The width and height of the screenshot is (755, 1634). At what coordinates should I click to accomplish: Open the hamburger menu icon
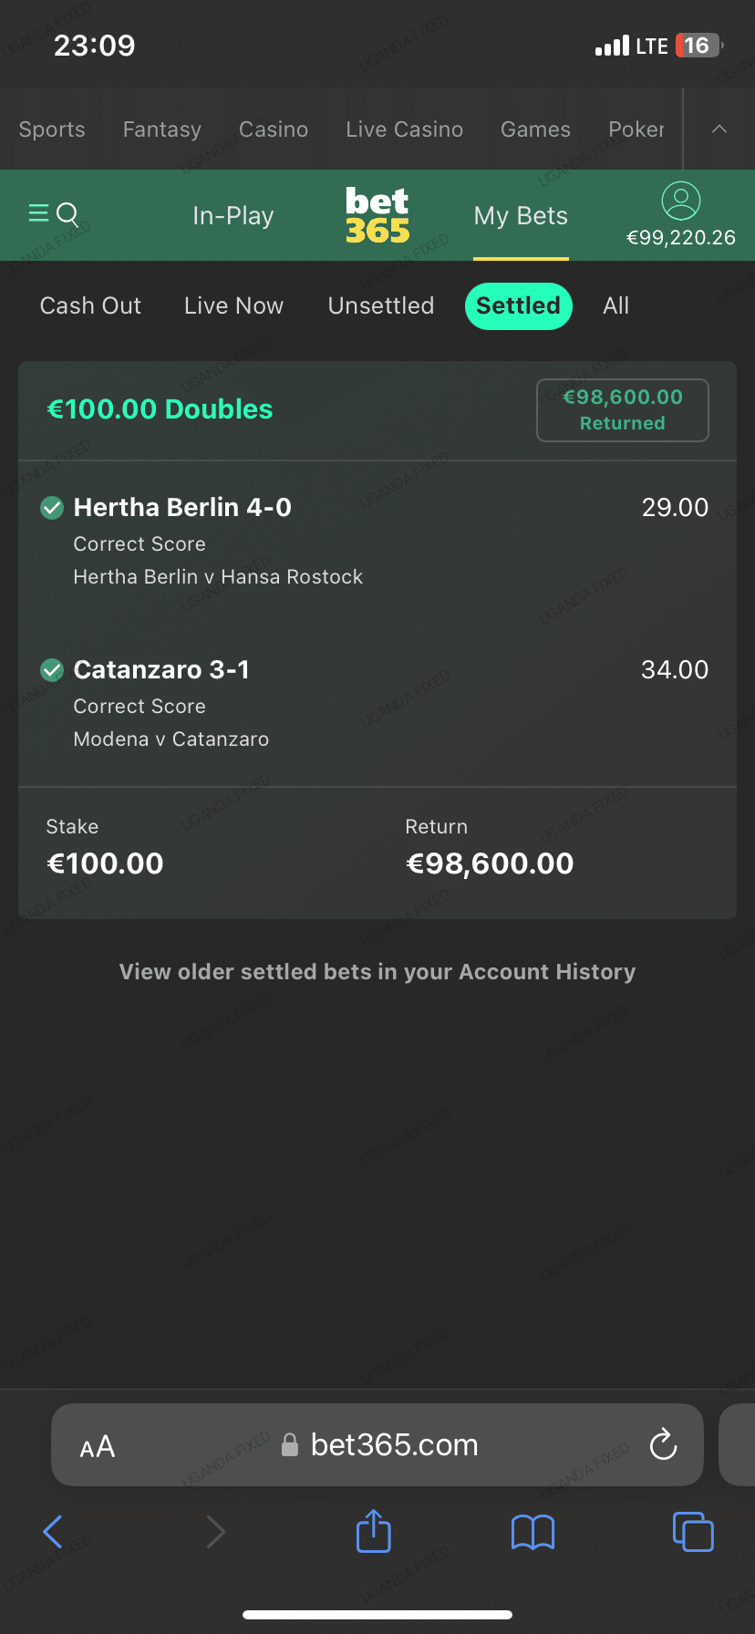tap(38, 213)
